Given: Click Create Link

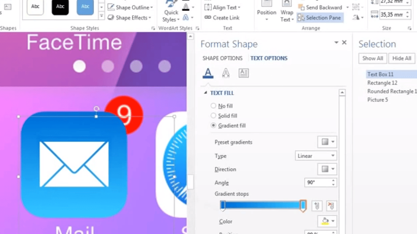Looking at the screenshot, I should 222,17.
